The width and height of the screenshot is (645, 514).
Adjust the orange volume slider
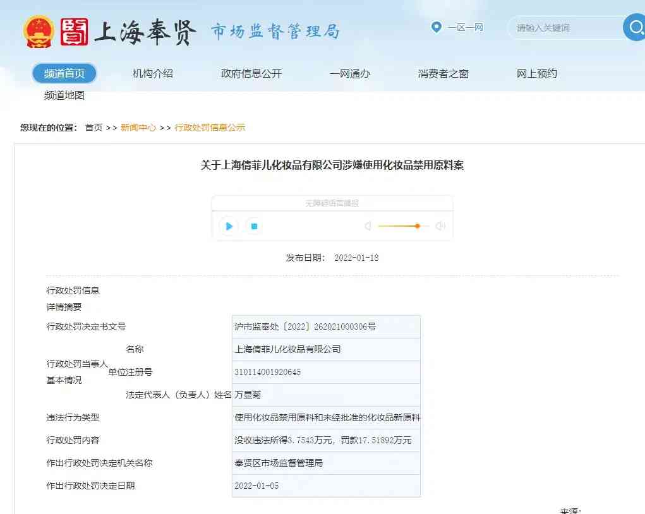pyautogui.click(x=417, y=226)
